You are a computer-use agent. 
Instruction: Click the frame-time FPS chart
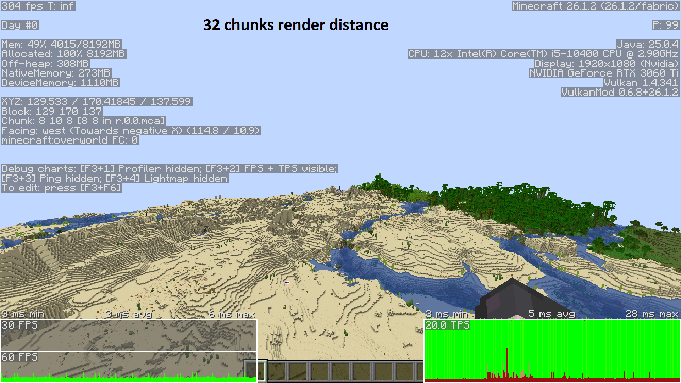129,351
